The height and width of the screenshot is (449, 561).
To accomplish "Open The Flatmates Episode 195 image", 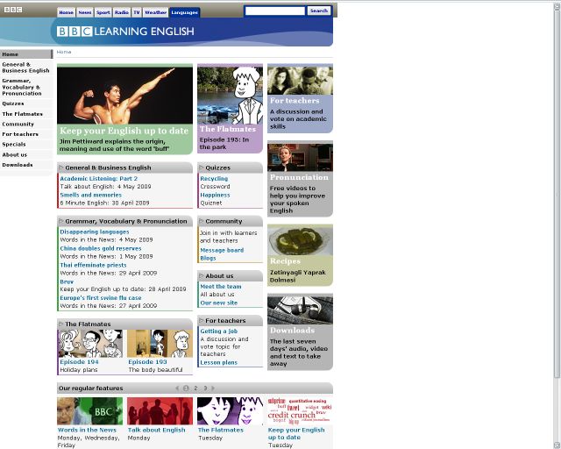I will point(230,96).
